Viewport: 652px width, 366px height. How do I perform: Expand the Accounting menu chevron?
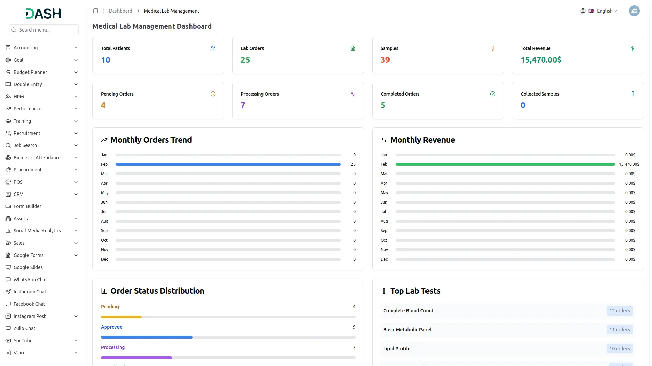click(x=76, y=48)
